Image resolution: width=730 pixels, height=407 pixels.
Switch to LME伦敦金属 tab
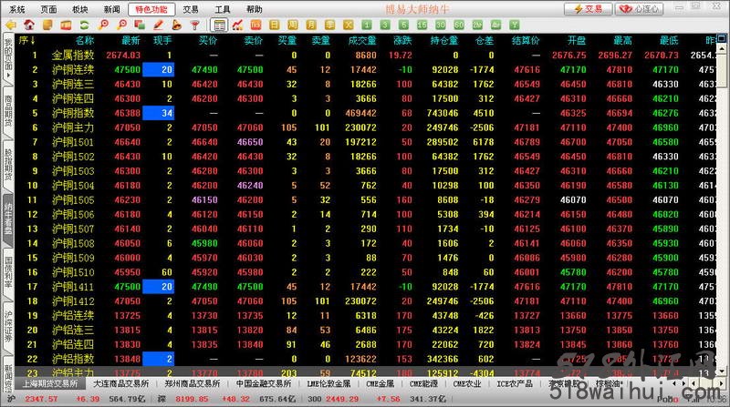click(328, 383)
